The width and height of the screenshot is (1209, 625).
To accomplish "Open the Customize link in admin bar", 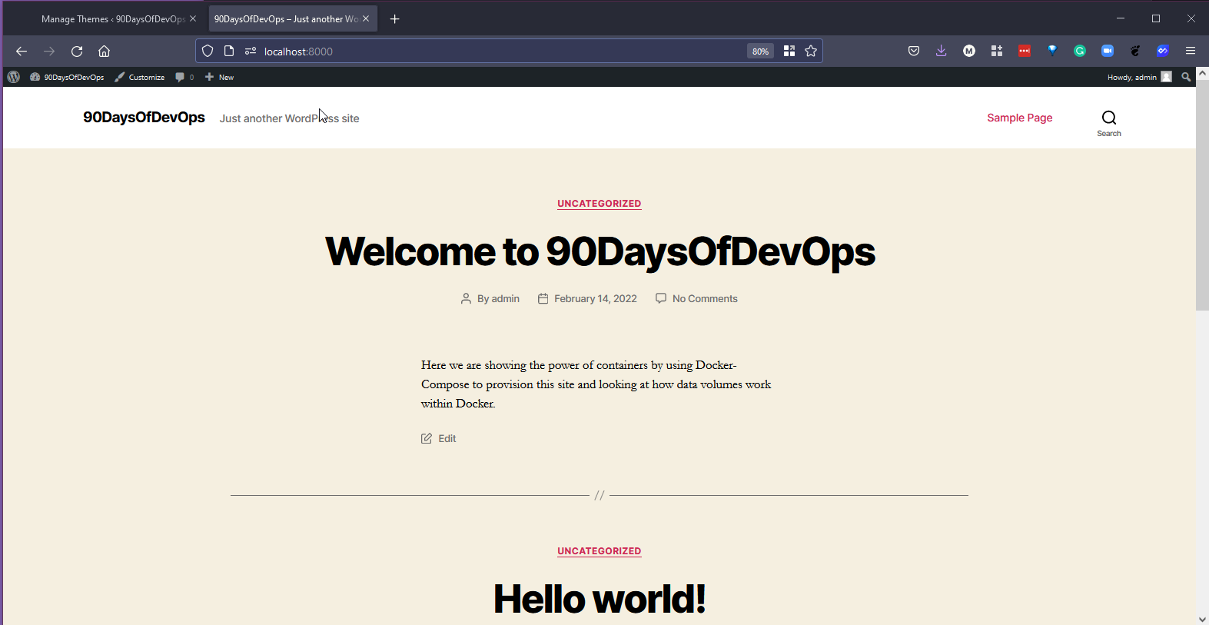I will (140, 77).
